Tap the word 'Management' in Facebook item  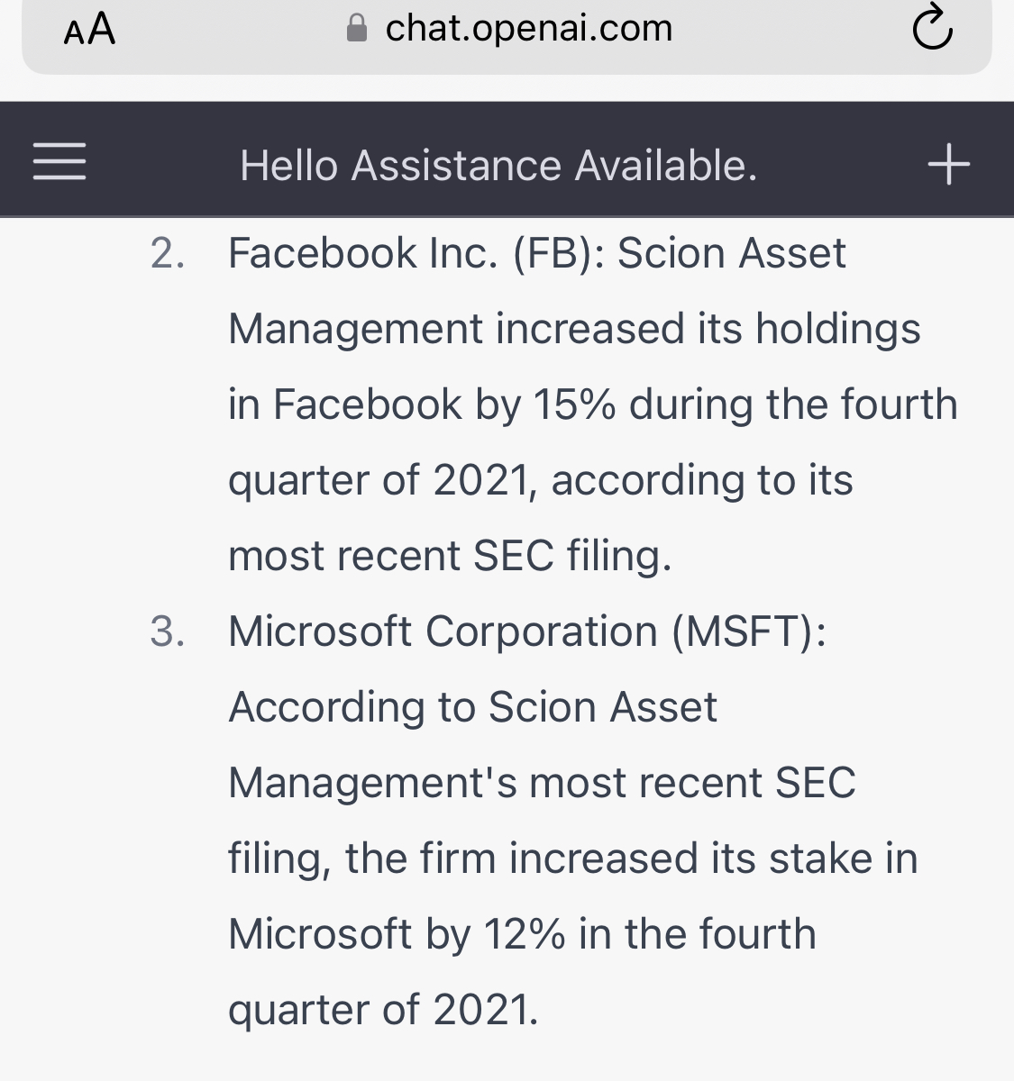[x=355, y=329]
